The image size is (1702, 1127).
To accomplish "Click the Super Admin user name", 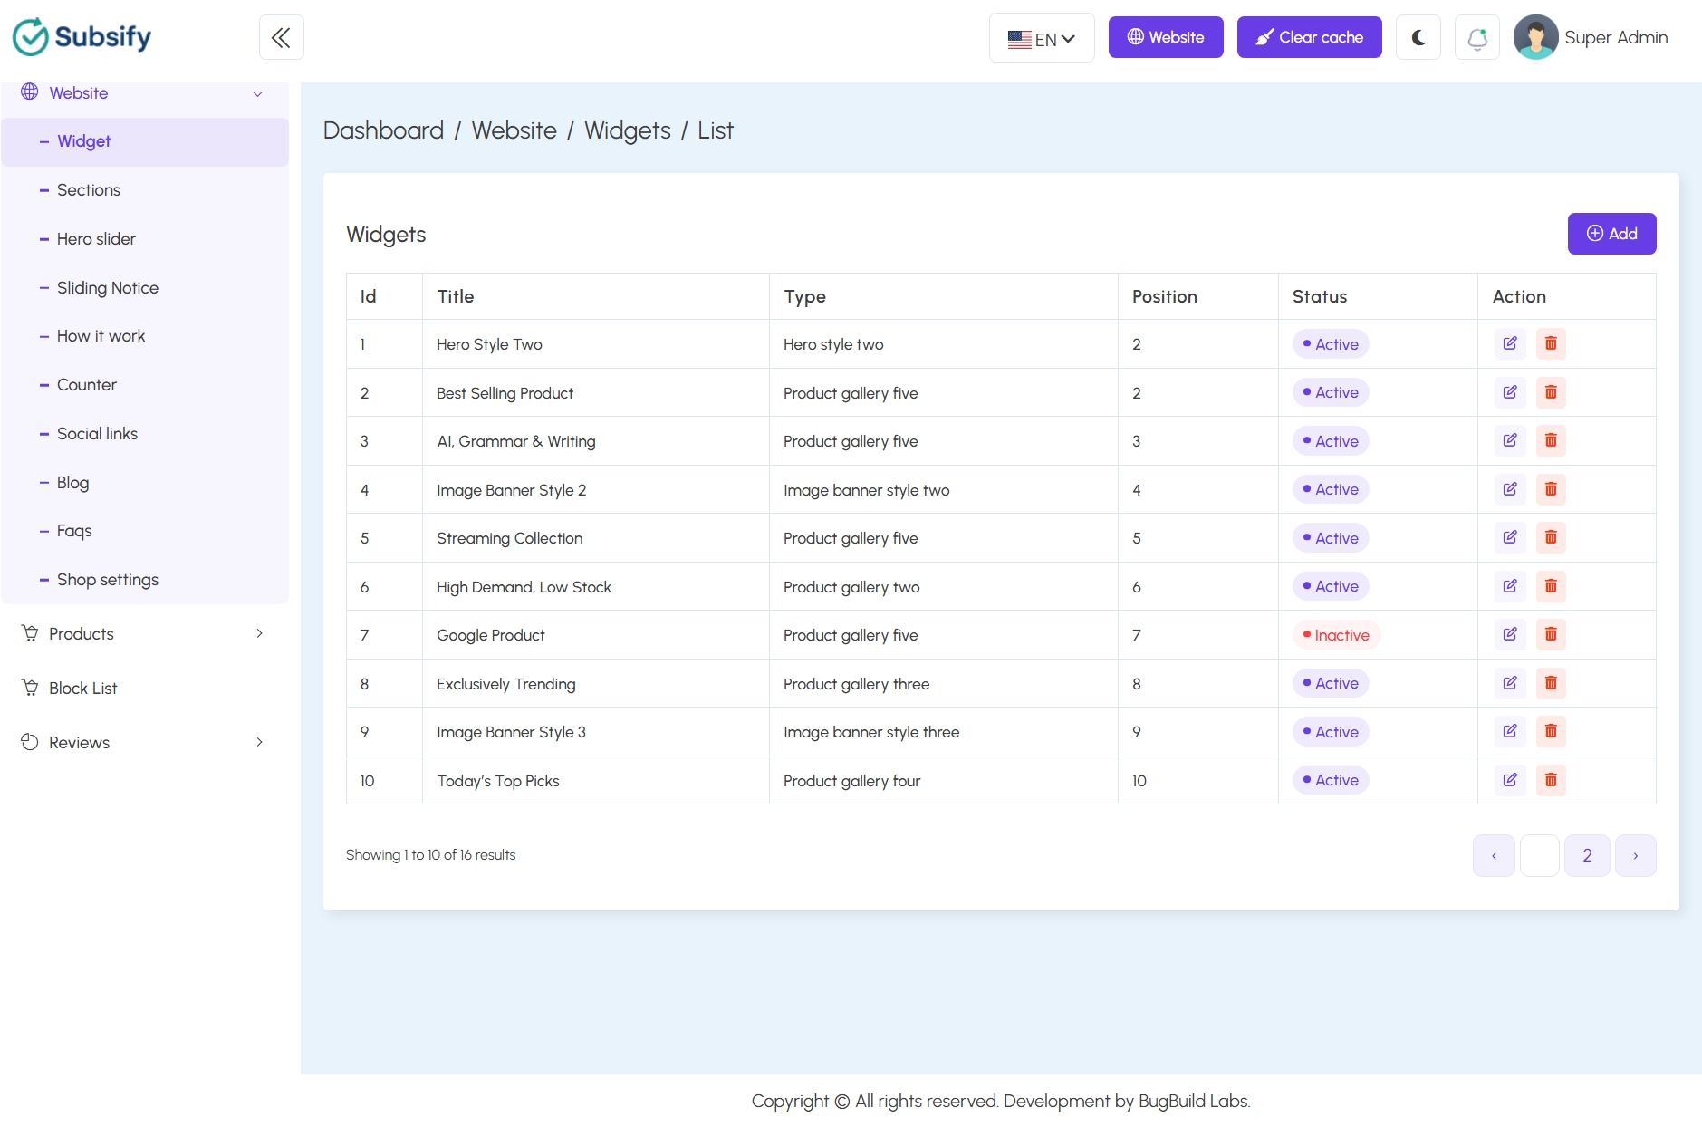I will coord(1616,37).
